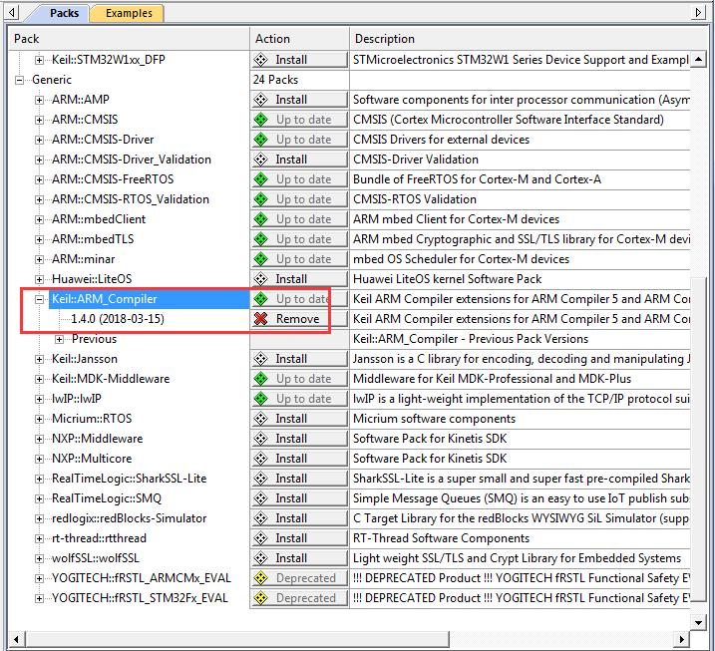Install the NXP::Middleware pack
Viewport: 715px width, 651px height.
tap(299, 439)
